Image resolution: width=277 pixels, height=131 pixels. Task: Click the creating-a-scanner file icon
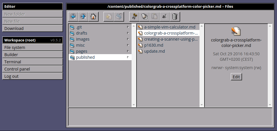[140, 39]
